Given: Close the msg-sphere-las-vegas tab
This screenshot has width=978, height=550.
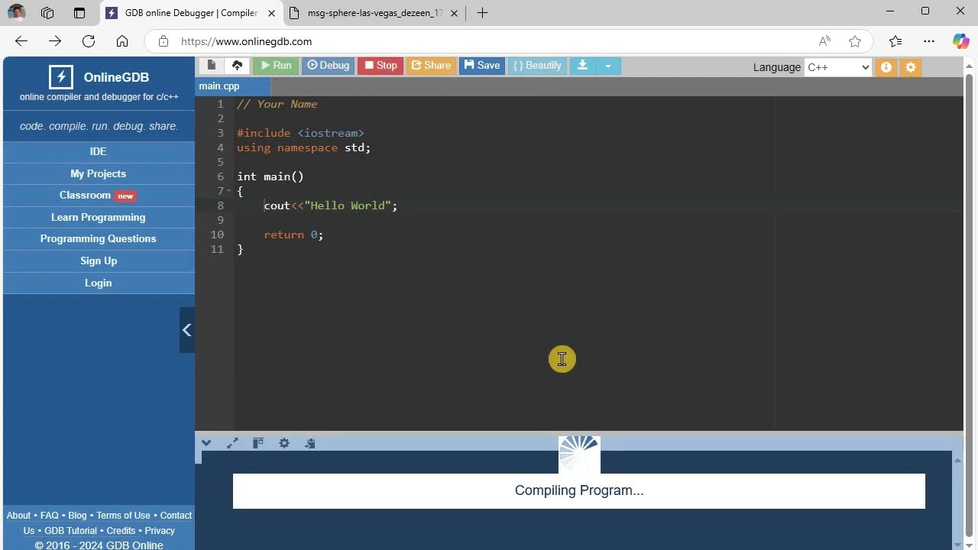Looking at the screenshot, I should click(x=454, y=13).
